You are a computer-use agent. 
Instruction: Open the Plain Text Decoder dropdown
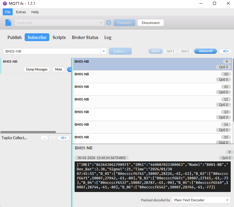tap(201, 200)
